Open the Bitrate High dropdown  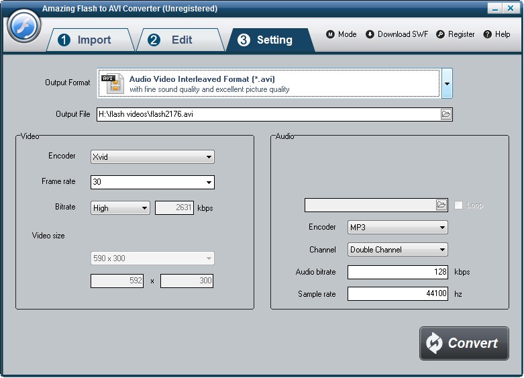(x=120, y=207)
